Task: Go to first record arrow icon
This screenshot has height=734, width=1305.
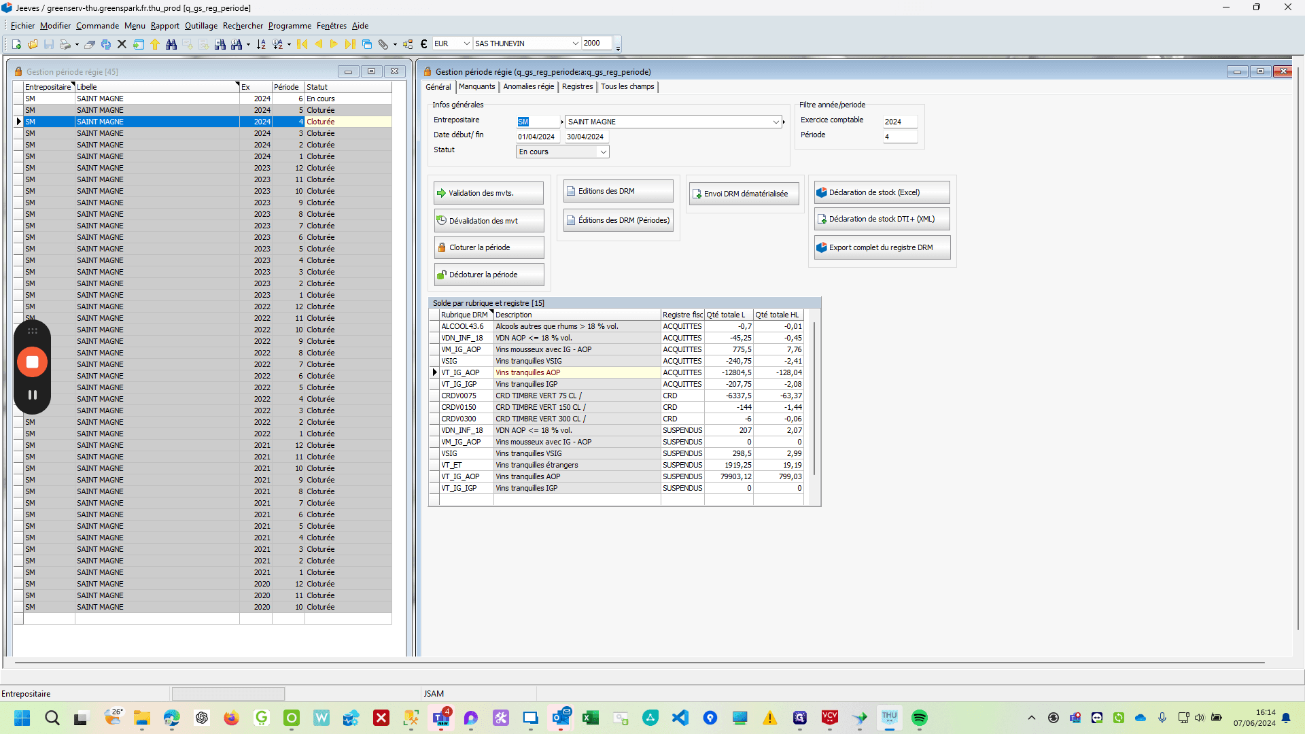Action: 302,44
